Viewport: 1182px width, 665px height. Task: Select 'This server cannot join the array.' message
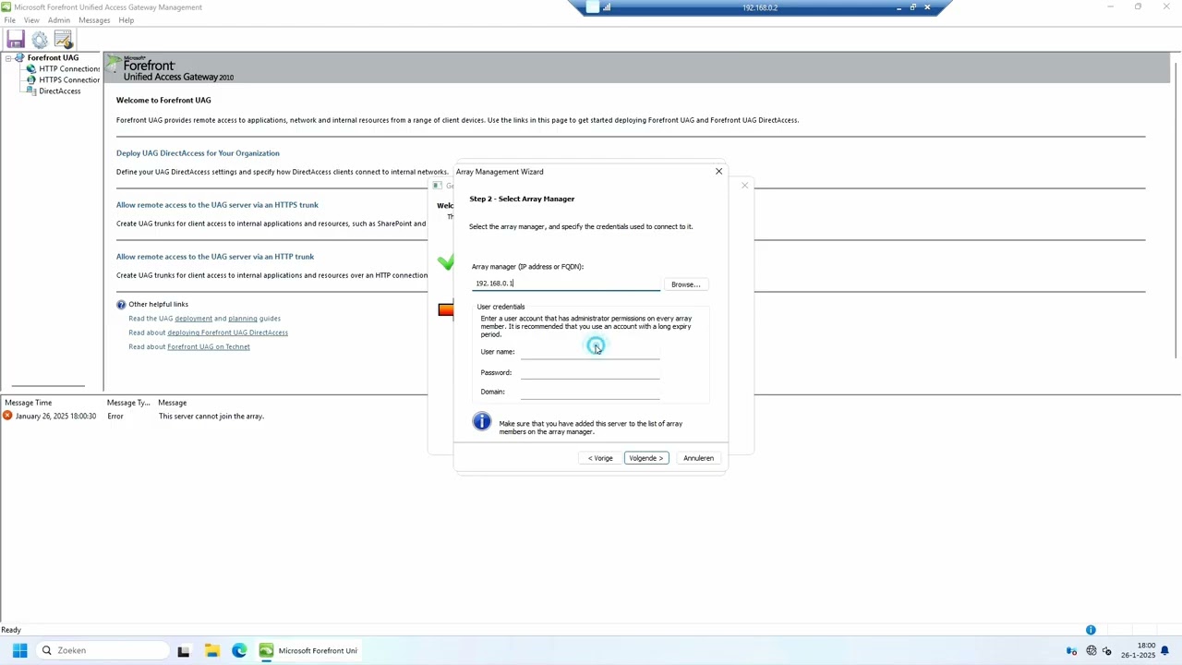tap(211, 417)
